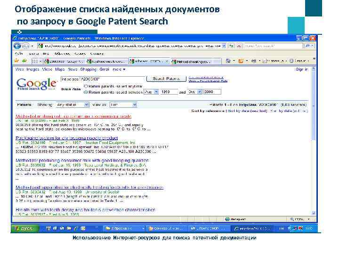Open the 'more' Google services dropdown
Viewport: 339px width, 254px height.
coord(119,69)
